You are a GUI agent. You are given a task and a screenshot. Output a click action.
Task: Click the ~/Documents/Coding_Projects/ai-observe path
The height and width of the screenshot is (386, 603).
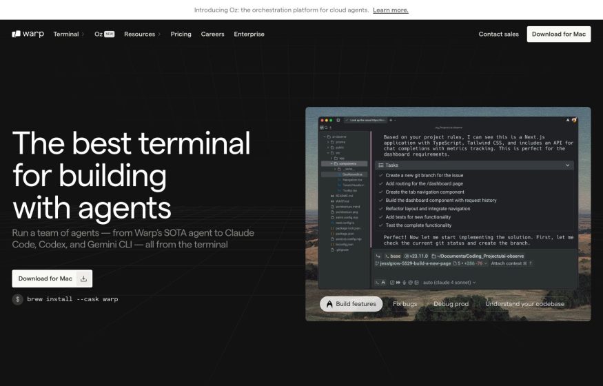pyautogui.click(x=480, y=256)
